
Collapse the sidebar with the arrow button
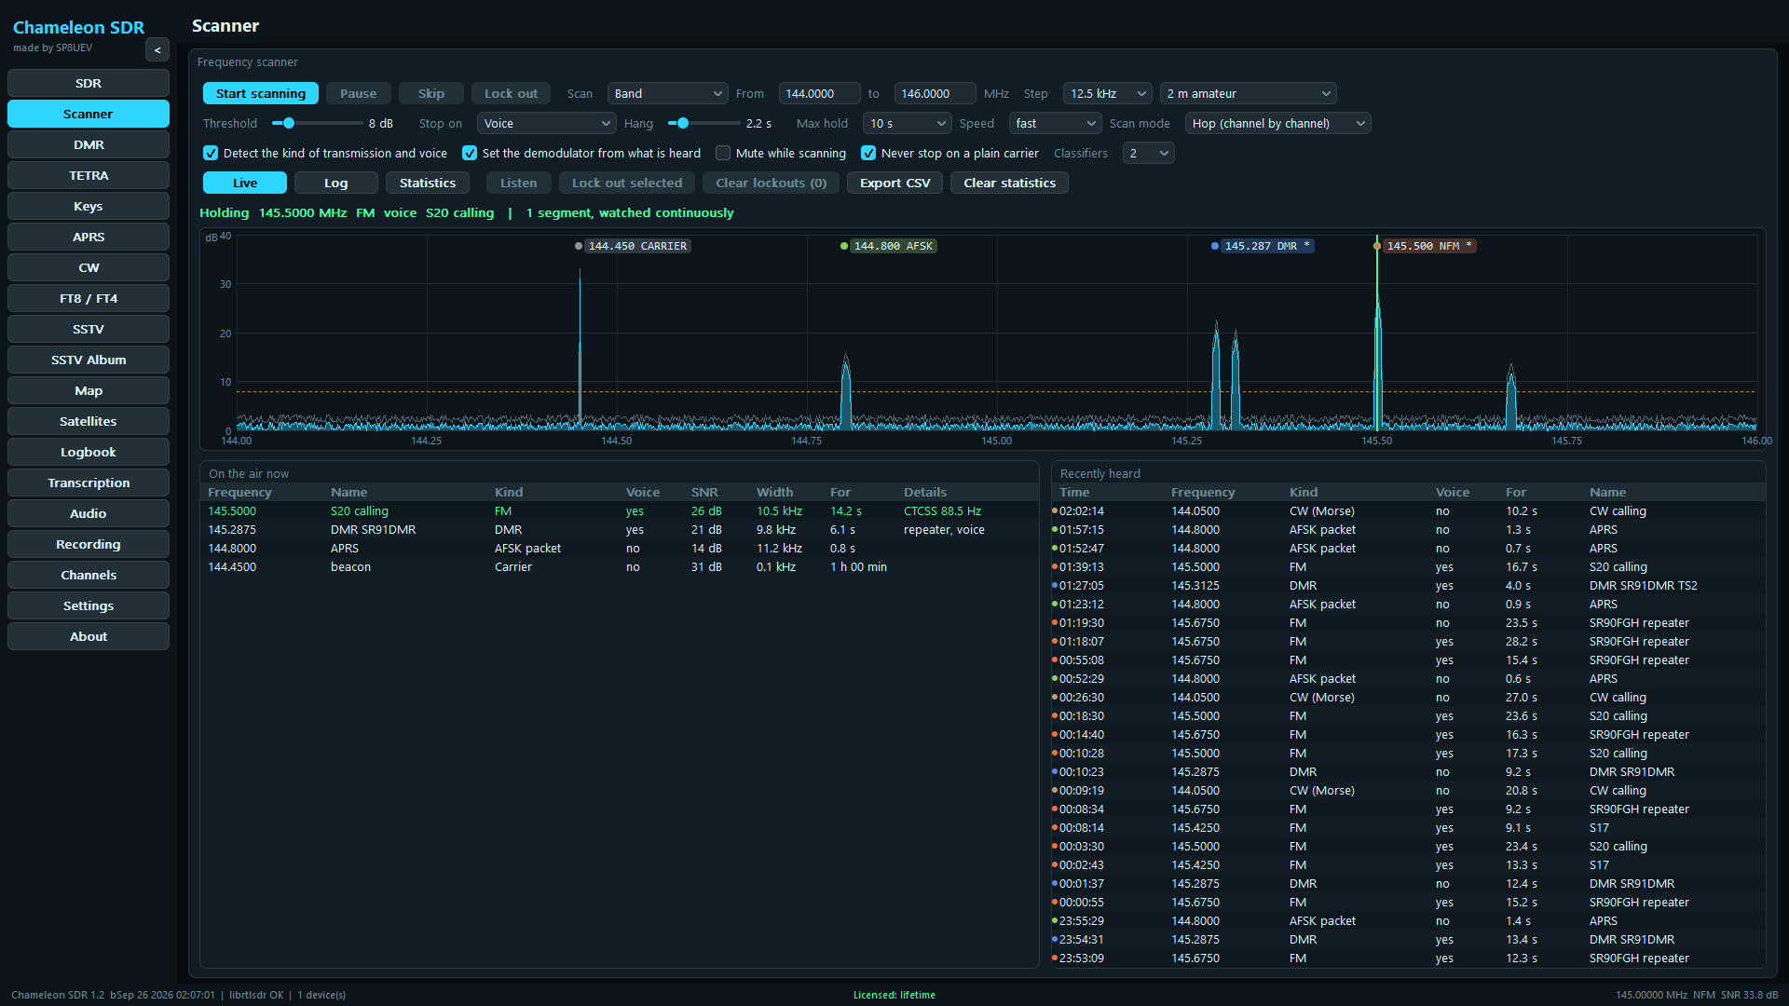[157, 50]
